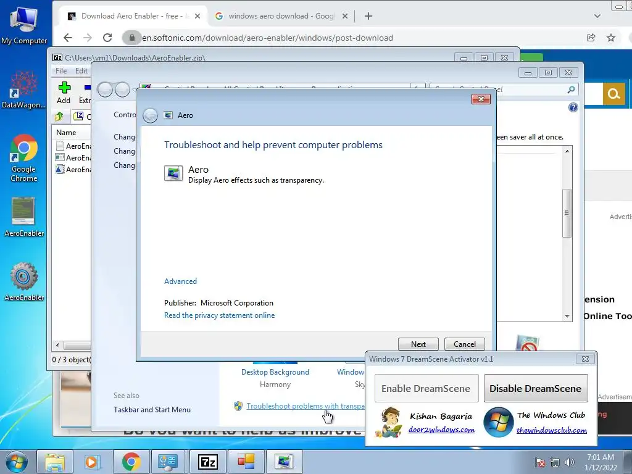
Task: Click Disable DreamScene button
Action: click(x=536, y=389)
